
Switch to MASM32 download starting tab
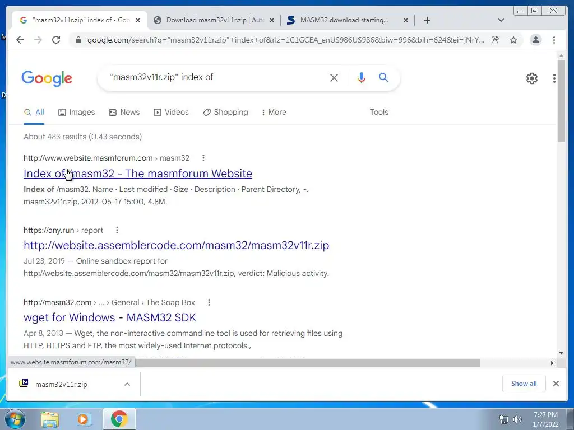point(344,20)
